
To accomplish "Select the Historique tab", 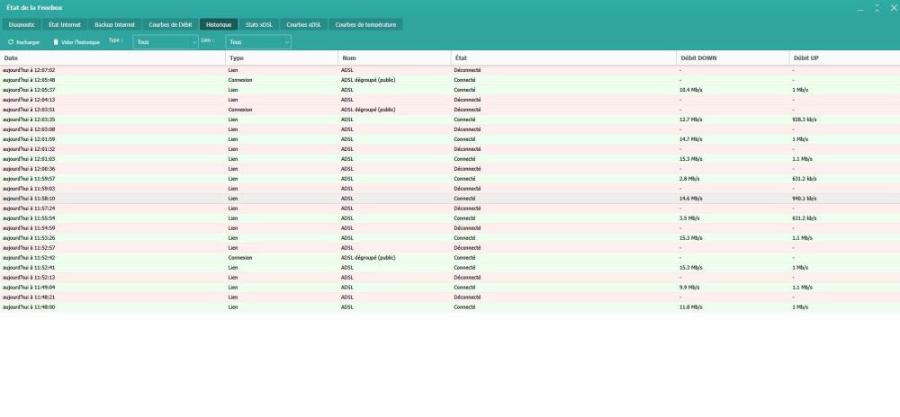I will (219, 24).
